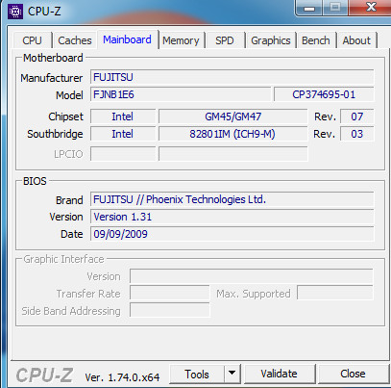Click the southbridge revision 03 field
The image size is (391, 388).
(356, 134)
